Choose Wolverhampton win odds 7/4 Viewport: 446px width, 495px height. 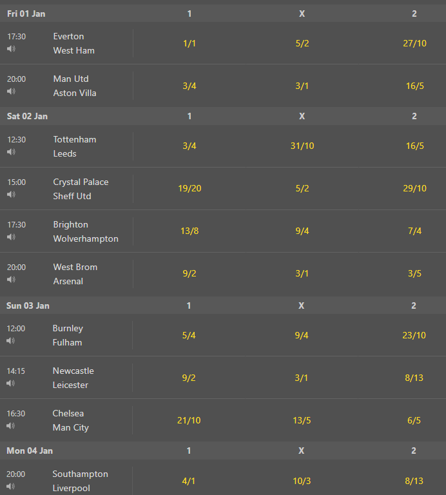(x=414, y=231)
